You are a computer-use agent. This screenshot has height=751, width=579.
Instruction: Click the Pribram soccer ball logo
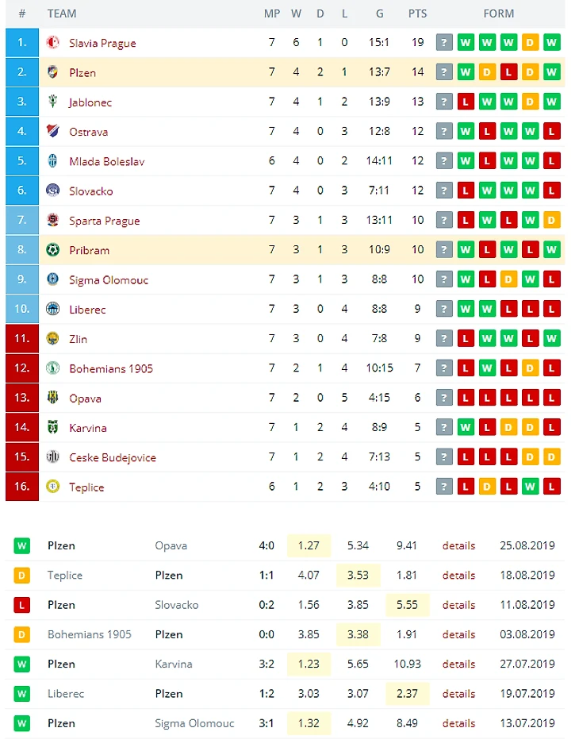(x=52, y=249)
